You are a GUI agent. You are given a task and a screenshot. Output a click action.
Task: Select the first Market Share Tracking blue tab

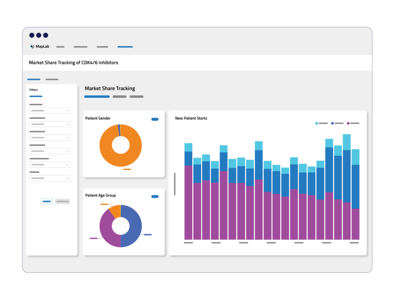[x=97, y=97]
